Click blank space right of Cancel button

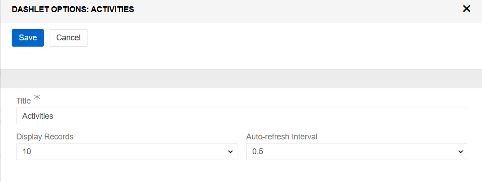[x=269, y=38]
